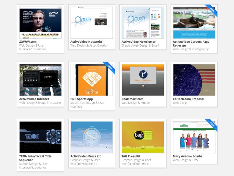Open the TRON Interface thumbnail image

point(40,137)
